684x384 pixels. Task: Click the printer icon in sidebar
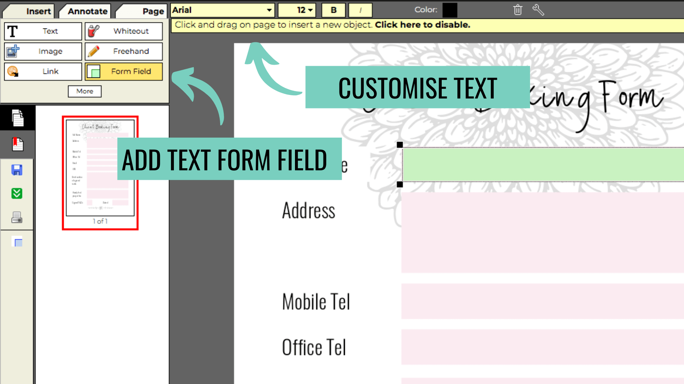point(17,217)
